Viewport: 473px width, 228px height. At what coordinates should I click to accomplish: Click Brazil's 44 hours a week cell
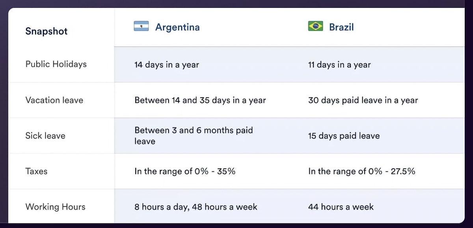[x=341, y=207]
